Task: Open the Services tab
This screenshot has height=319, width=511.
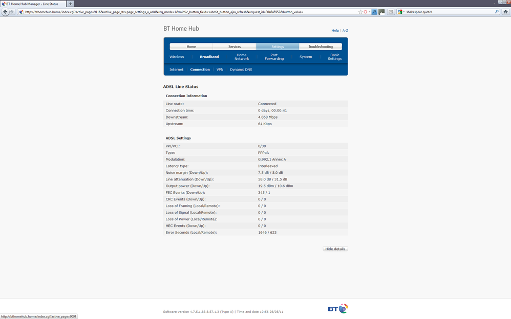Action: click(x=235, y=47)
